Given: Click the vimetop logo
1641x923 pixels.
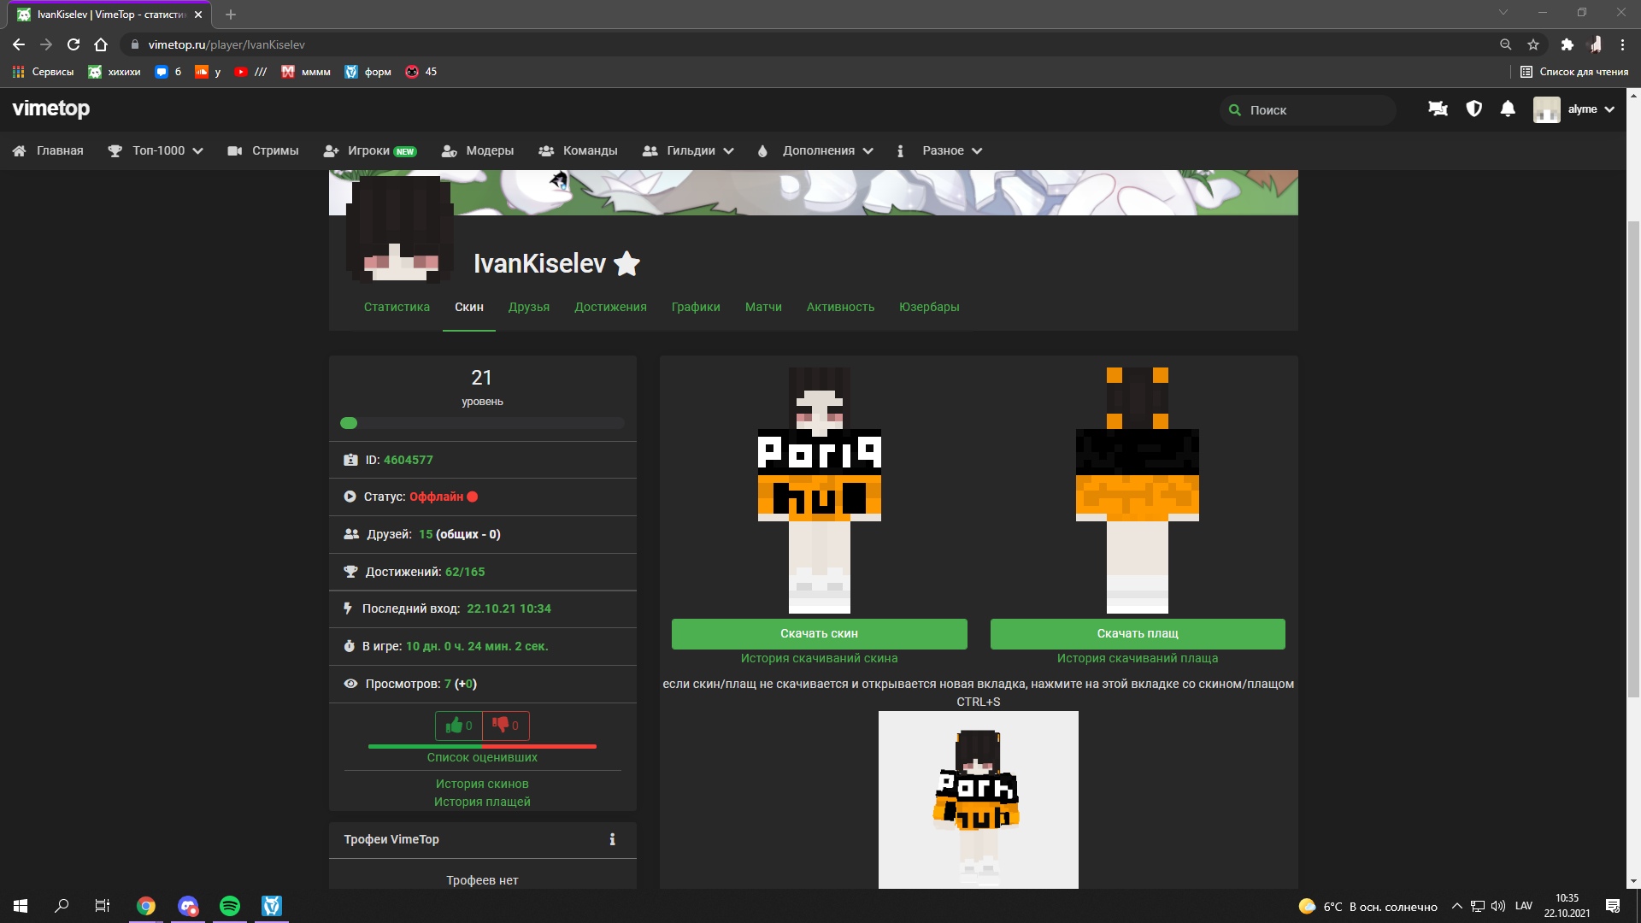Looking at the screenshot, I should pyautogui.click(x=51, y=109).
